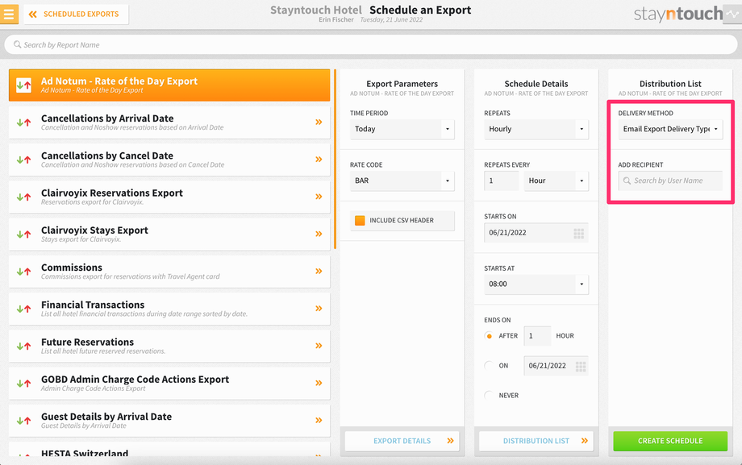The image size is (742, 465).
Task: Click chevron on Cancellations by Cancel Date
Action: [x=319, y=160]
